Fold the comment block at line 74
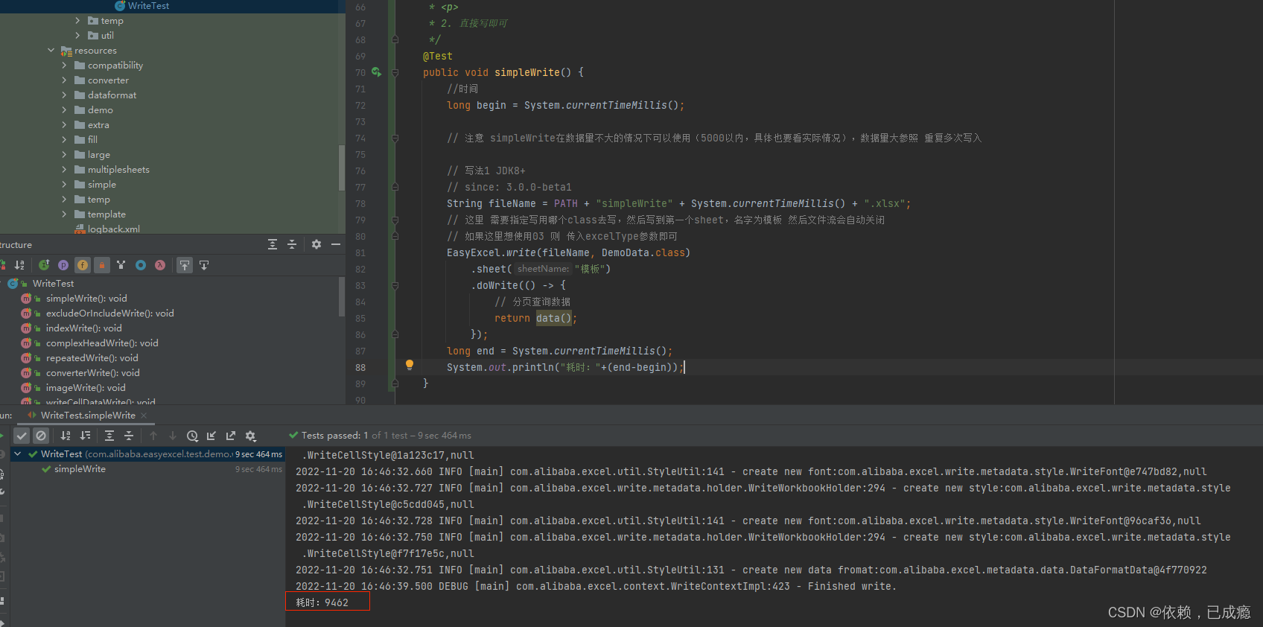1263x627 pixels. point(395,138)
